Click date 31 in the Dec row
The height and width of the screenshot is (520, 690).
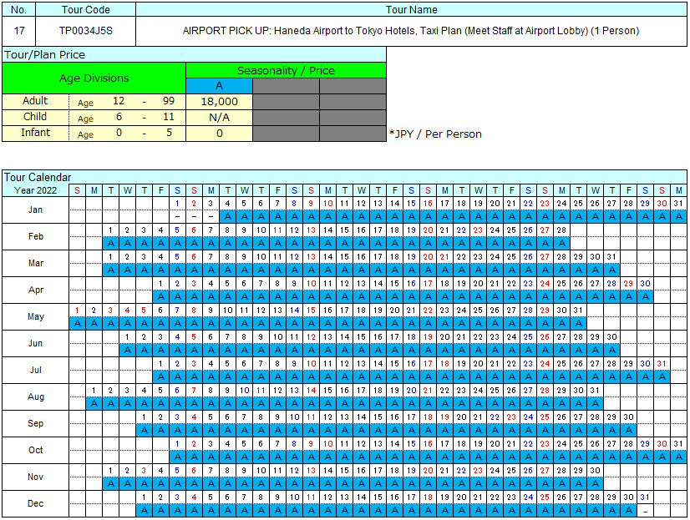645,497
